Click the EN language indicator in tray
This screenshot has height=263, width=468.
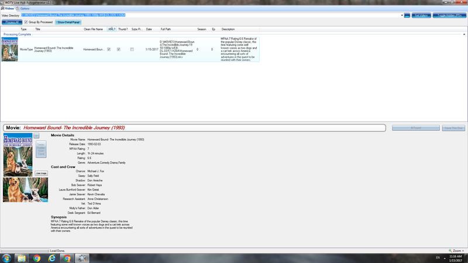[x=438, y=258]
